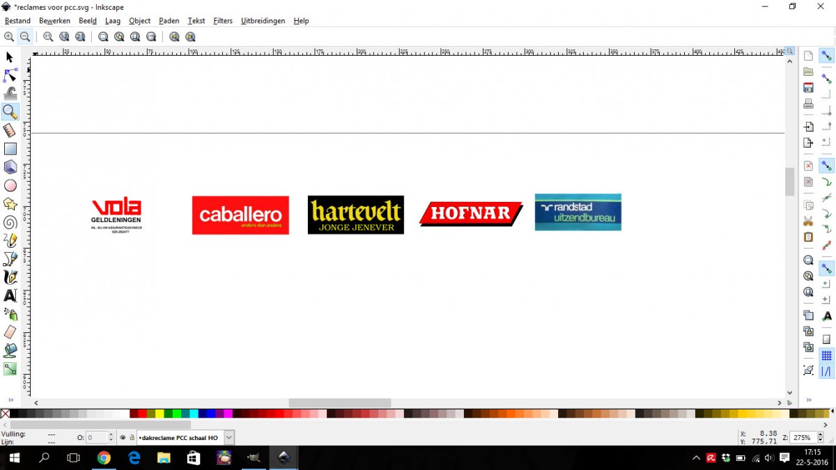Viewport: 836px width, 470px height.
Task: Go to next zoom level
Action: [190, 37]
